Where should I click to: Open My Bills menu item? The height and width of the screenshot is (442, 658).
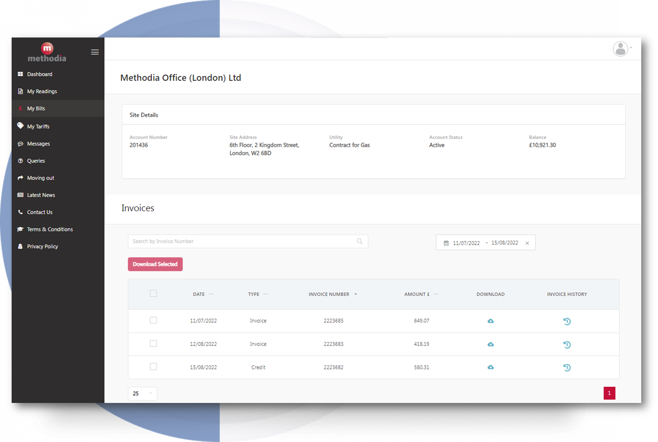coord(58,109)
